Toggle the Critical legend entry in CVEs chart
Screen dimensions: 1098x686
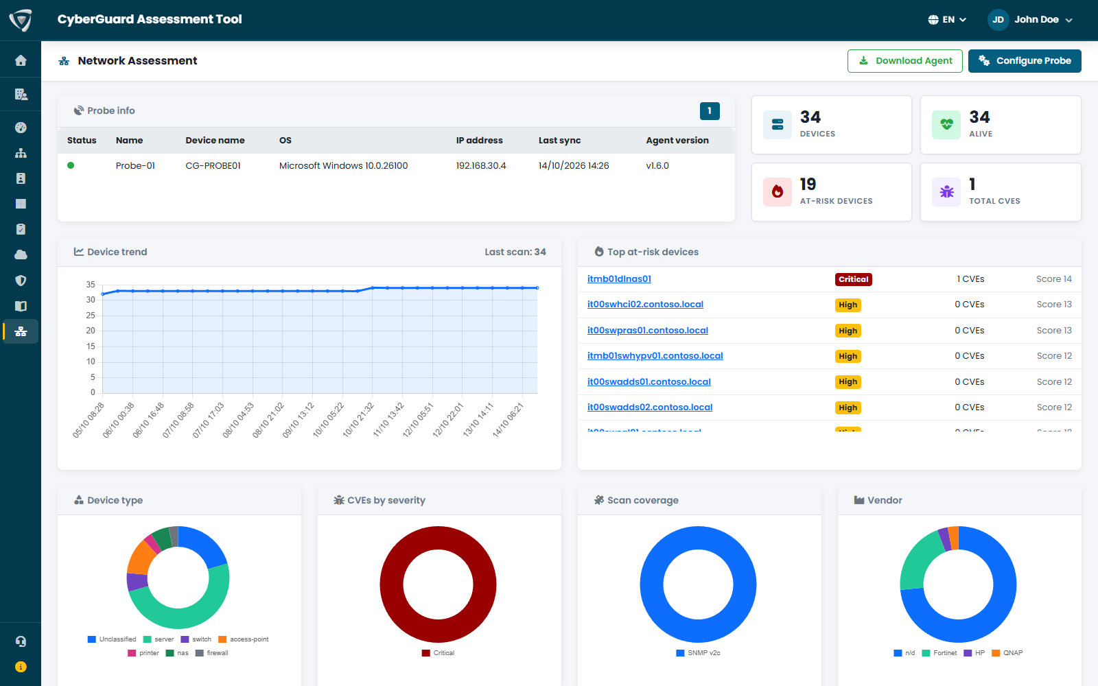point(439,653)
